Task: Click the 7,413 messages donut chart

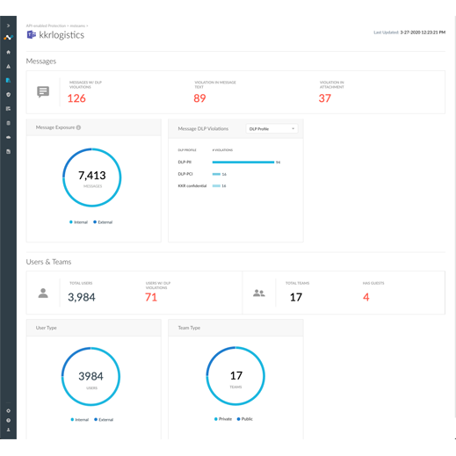Action: (92, 177)
